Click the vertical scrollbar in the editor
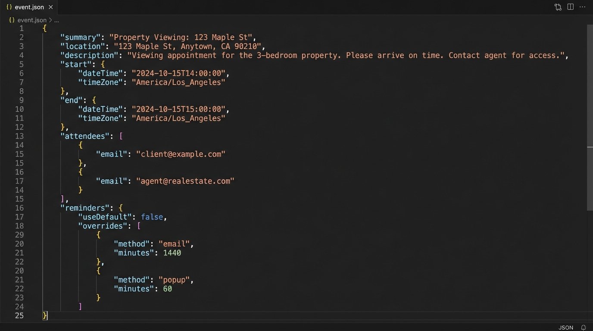Image resolution: width=593 pixels, height=331 pixels. pyautogui.click(x=590, y=86)
